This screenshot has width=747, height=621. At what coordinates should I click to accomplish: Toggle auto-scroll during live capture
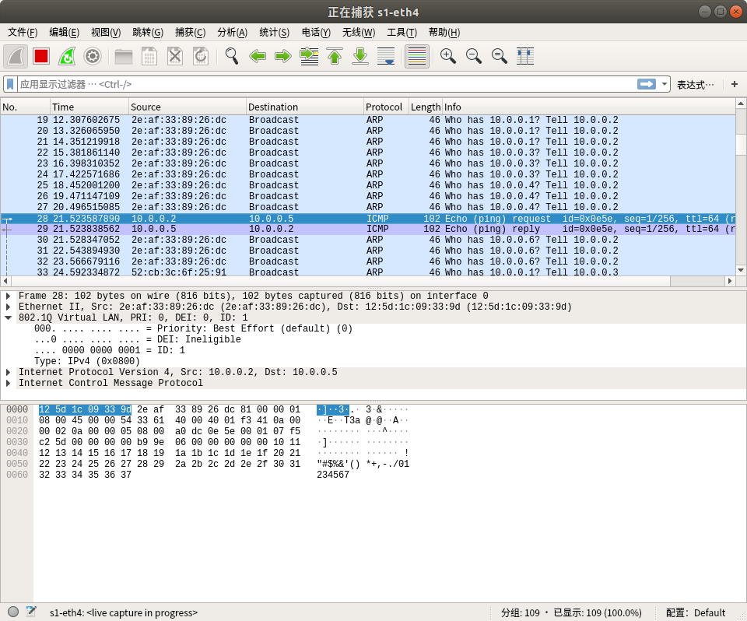pos(386,56)
